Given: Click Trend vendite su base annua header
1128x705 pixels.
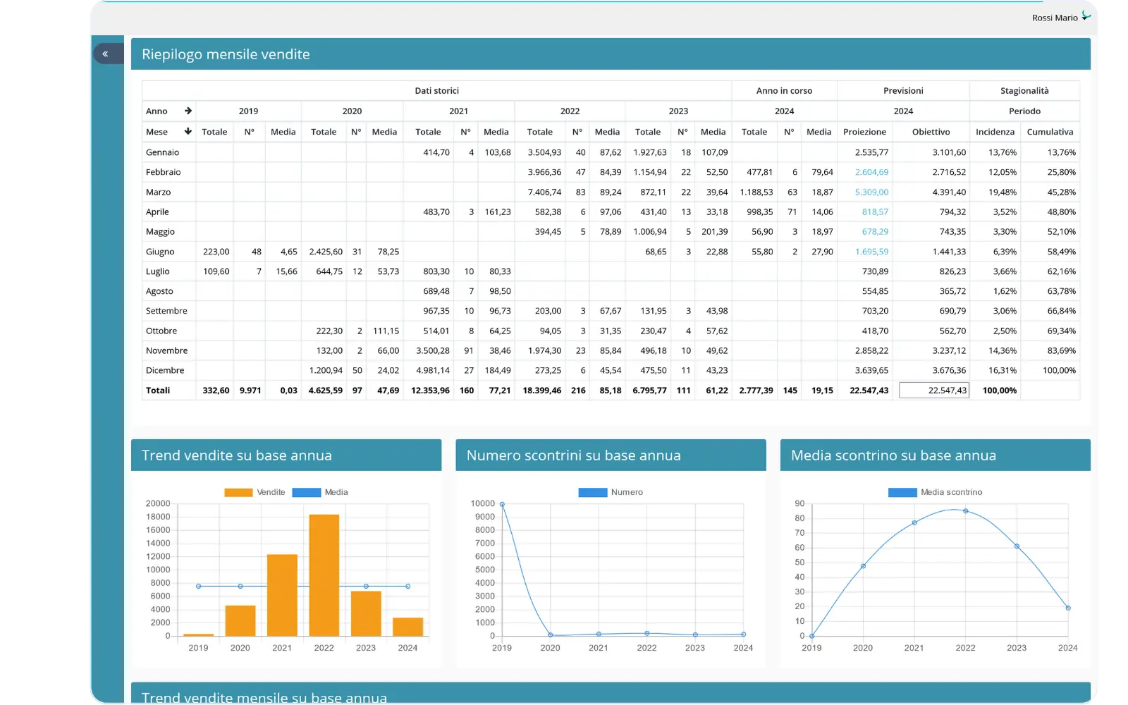Looking at the screenshot, I should tap(286, 455).
